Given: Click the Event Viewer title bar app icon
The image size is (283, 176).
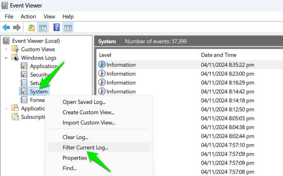Looking at the screenshot, I should tap(5, 5).
